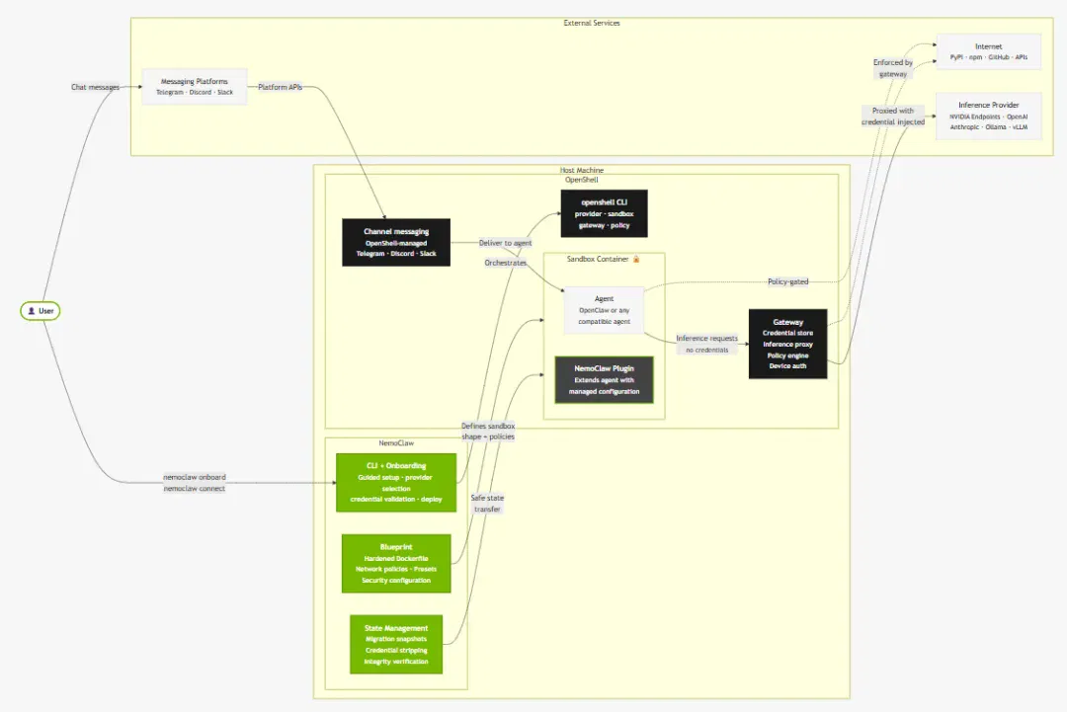Click the CLI + Onboarding green box
1067x712 pixels.
[x=396, y=483]
